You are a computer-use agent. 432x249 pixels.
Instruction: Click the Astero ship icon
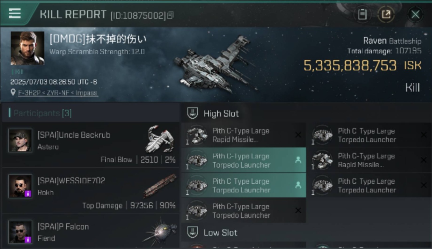click(160, 139)
